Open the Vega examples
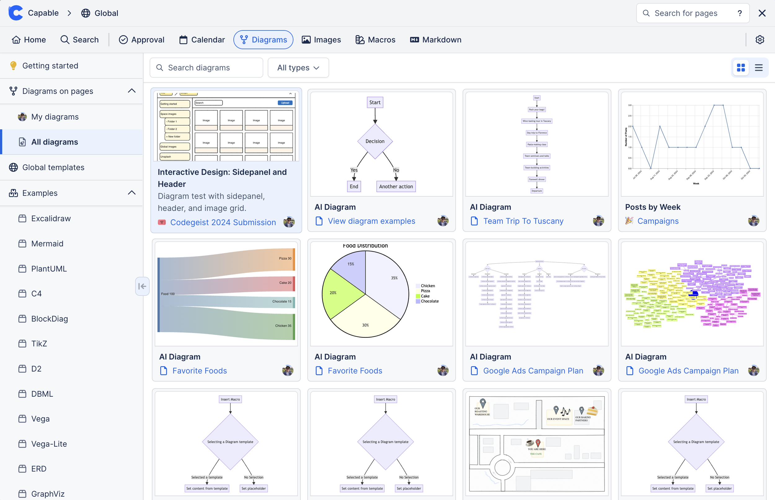The width and height of the screenshot is (775, 500). click(71, 418)
